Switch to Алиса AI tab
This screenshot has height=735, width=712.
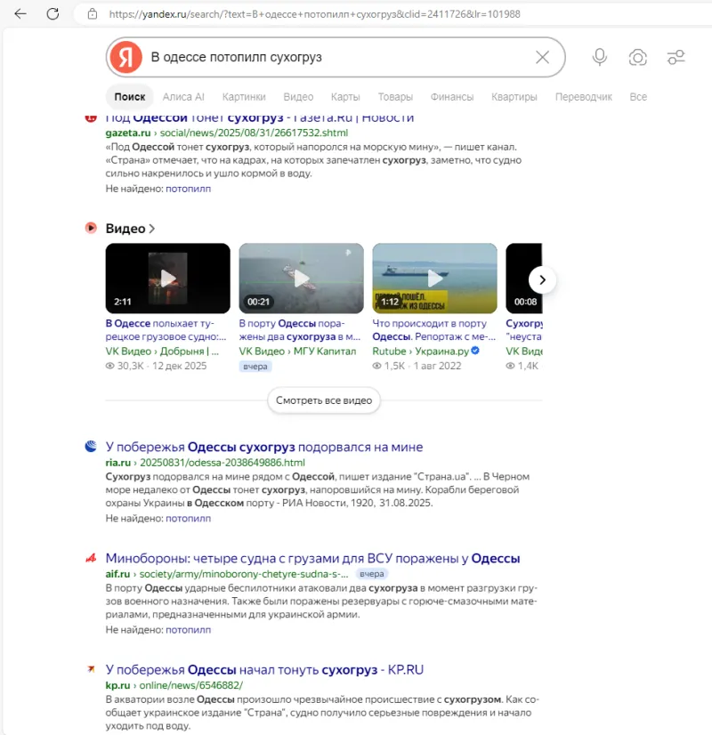click(183, 97)
